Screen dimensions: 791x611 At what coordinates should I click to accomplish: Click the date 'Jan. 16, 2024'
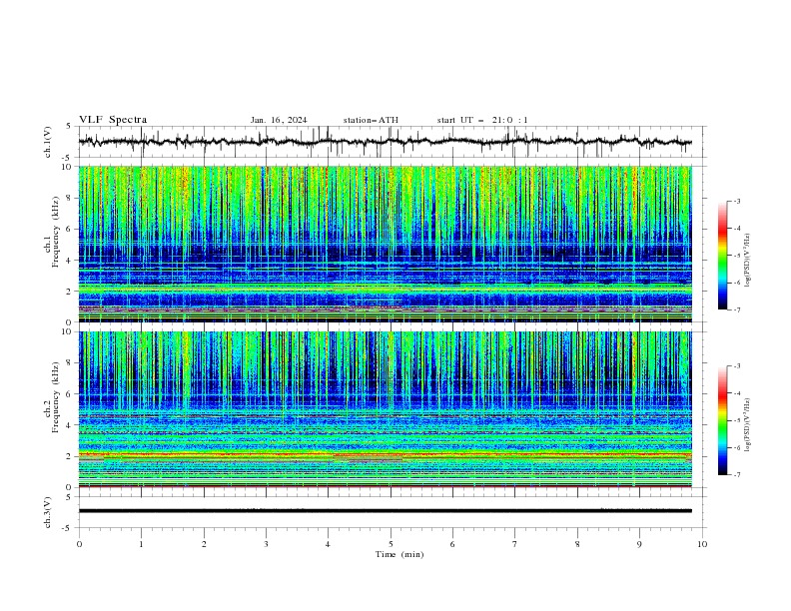279,120
